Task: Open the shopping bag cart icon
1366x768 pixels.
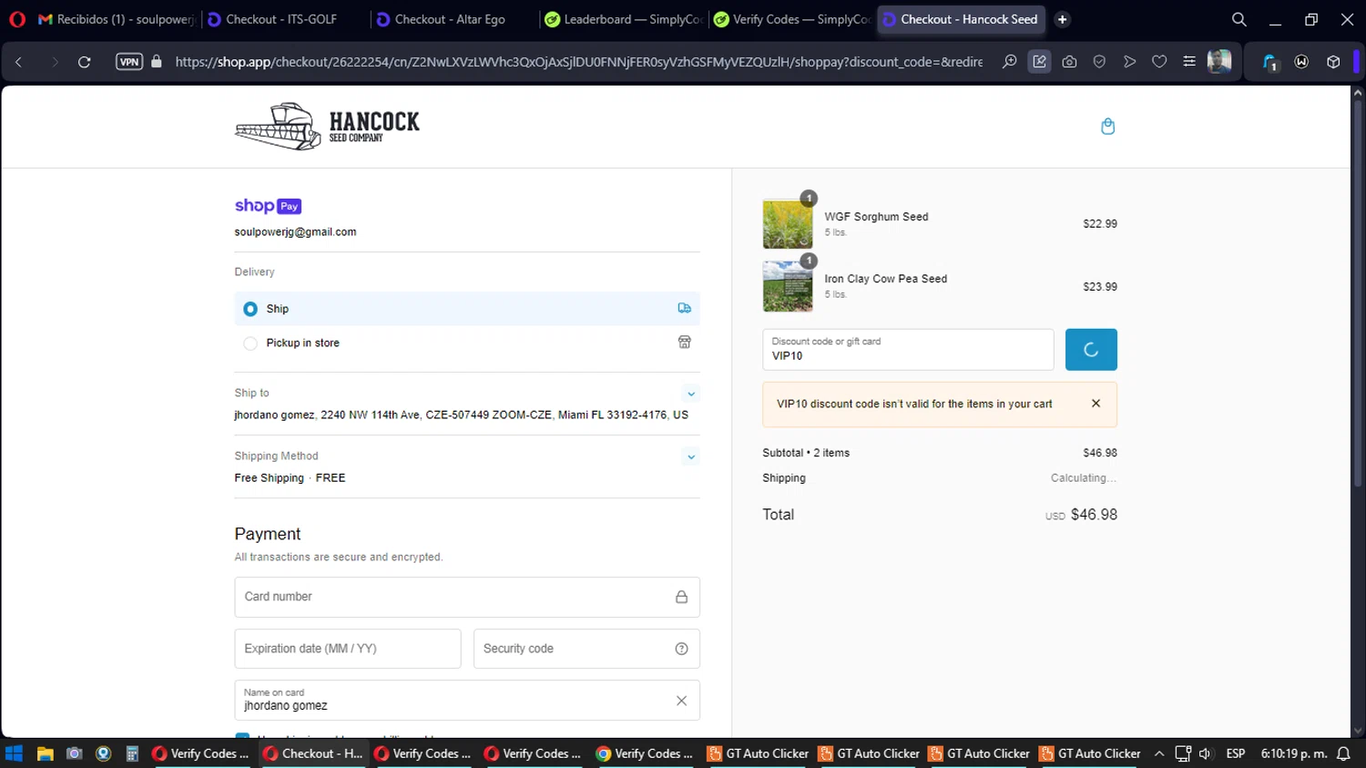Action: 1107,127
